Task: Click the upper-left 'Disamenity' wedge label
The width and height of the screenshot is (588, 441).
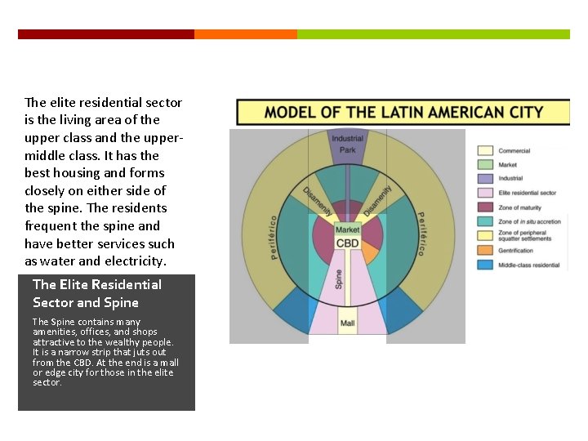Action: [317, 202]
